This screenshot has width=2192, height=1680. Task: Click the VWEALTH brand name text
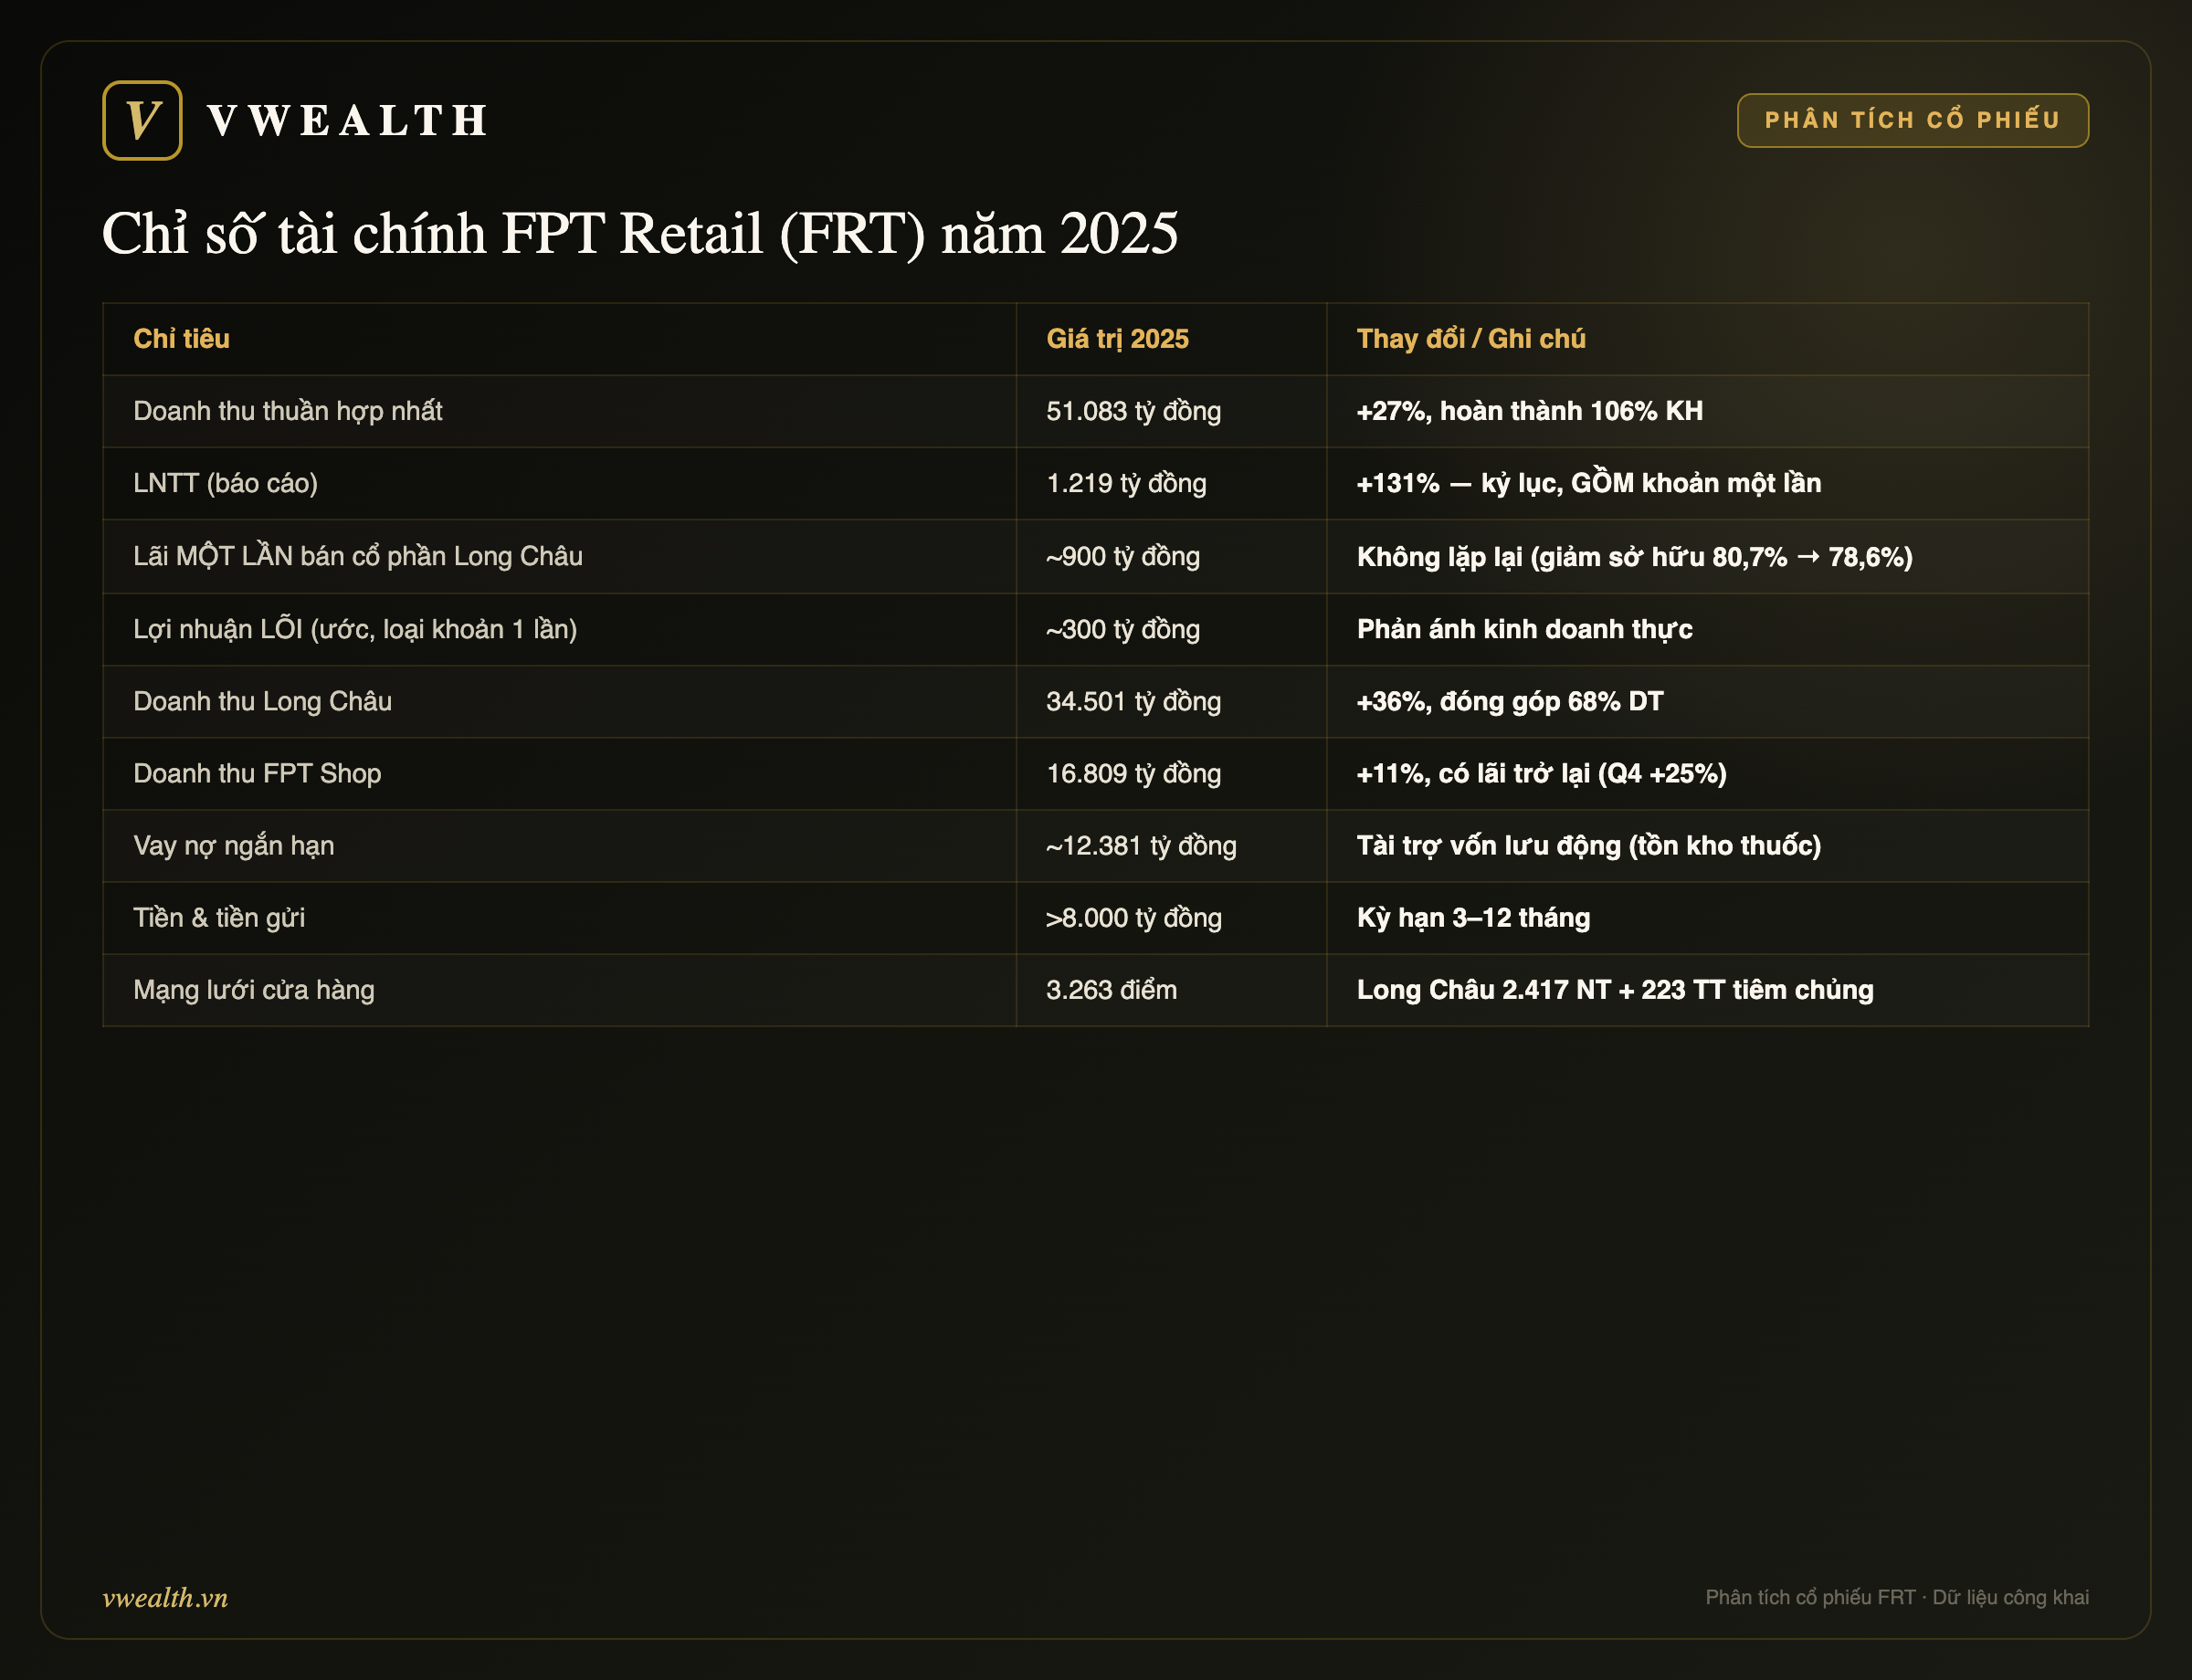point(346,121)
